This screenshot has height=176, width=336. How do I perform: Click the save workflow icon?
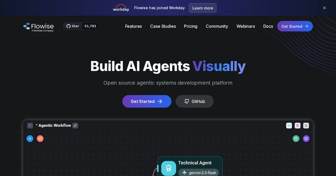(x=298, y=126)
